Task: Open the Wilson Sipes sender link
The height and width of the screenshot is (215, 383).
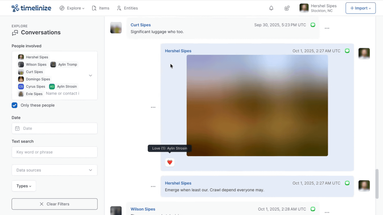Action: [x=143, y=209]
